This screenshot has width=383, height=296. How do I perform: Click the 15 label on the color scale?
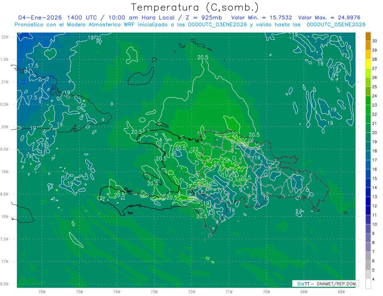tap(374, 178)
